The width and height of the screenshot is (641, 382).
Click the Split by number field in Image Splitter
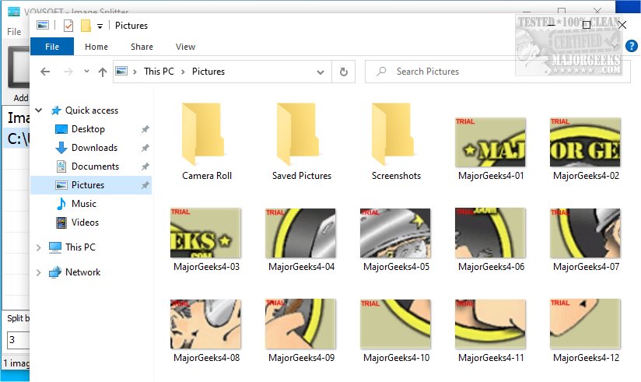pyautogui.click(x=18, y=340)
